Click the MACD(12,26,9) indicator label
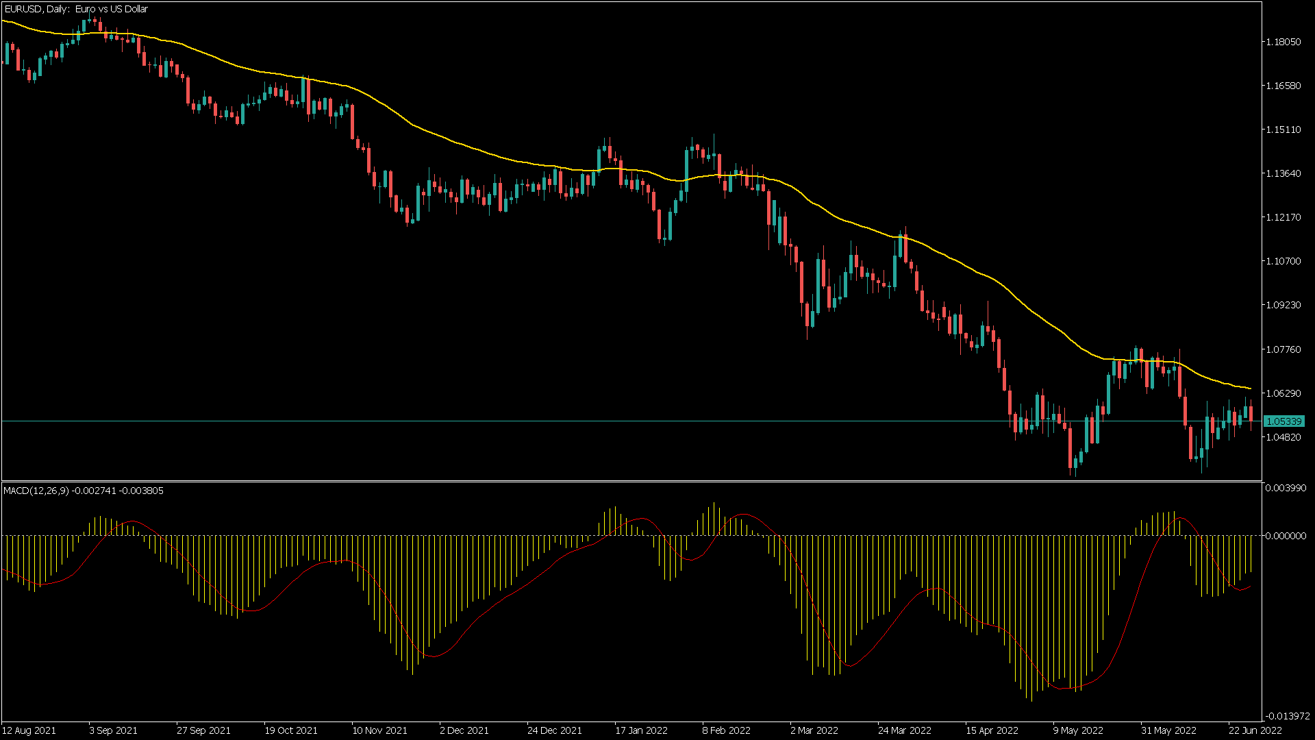This screenshot has width=1315, height=740. (84, 491)
